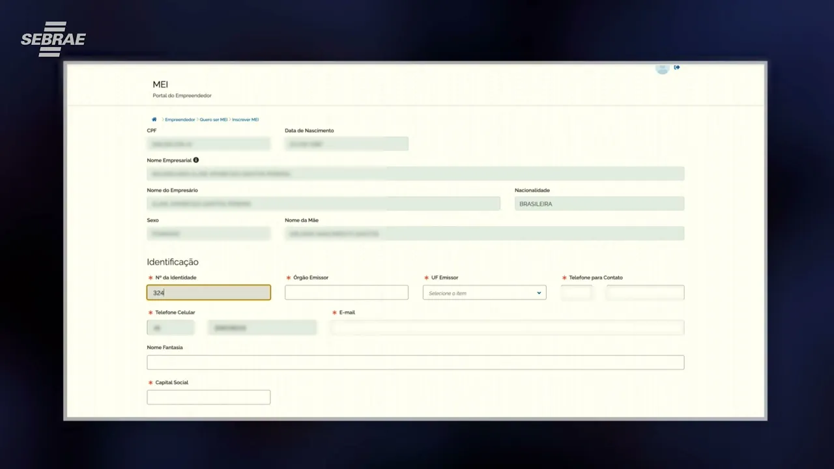Screen dimensions: 834x469
Task: Click the E-mail input field
Action: (x=508, y=328)
